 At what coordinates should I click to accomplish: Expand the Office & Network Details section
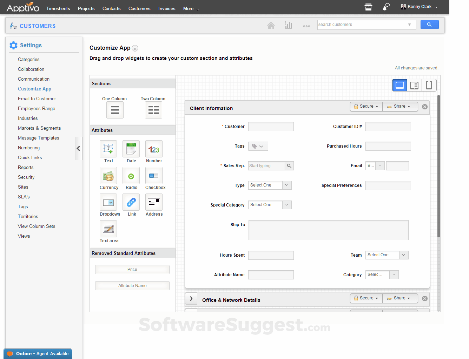pos(191,299)
